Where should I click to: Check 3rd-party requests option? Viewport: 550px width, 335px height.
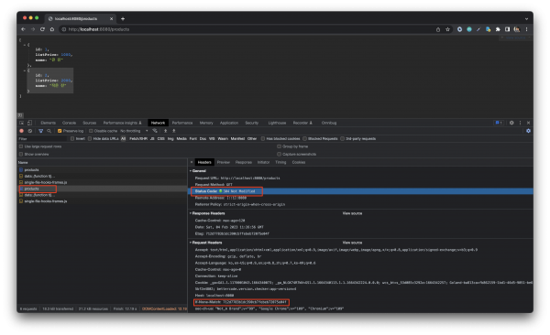[x=342, y=139]
